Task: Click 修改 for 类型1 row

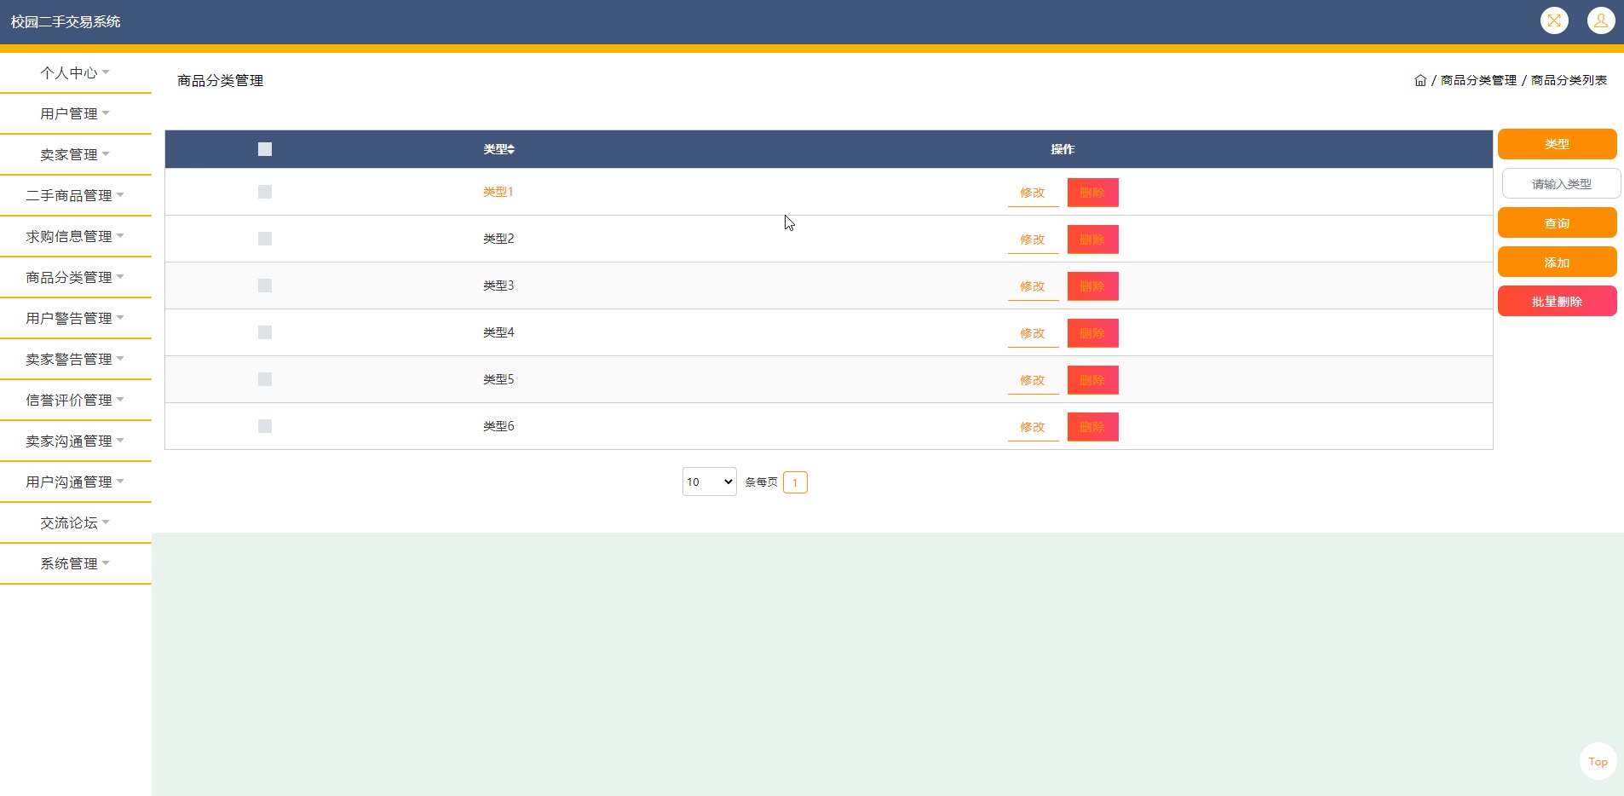Action: [1033, 193]
